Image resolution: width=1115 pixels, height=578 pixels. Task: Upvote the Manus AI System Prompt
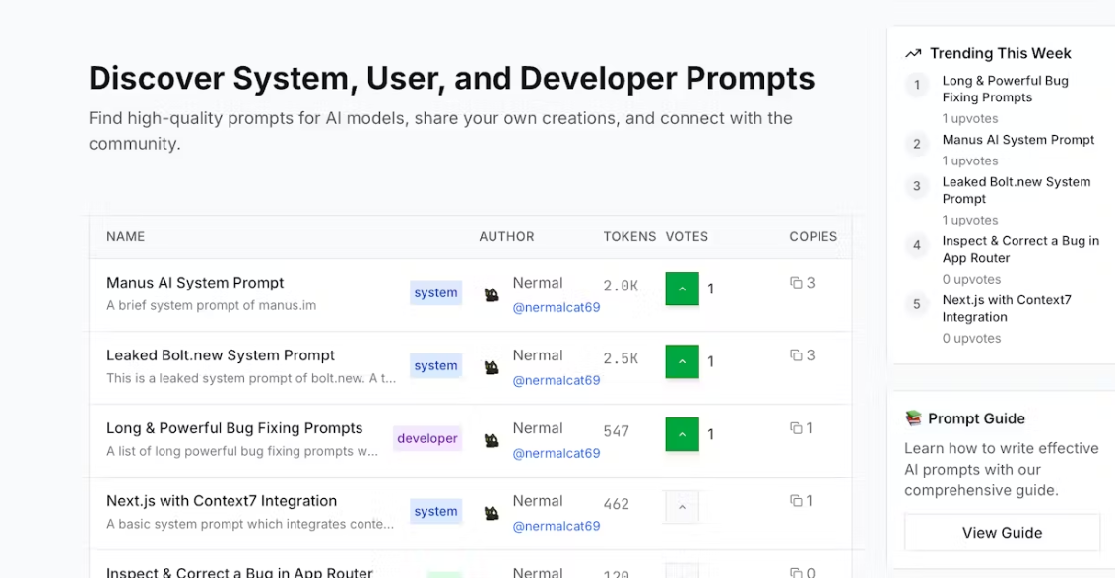pyautogui.click(x=682, y=289)
